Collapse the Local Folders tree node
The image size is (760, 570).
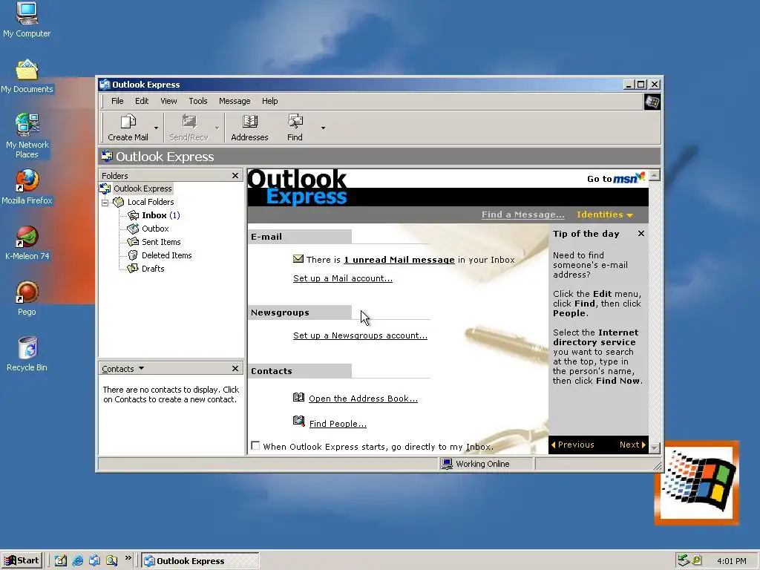pos(105,203)
